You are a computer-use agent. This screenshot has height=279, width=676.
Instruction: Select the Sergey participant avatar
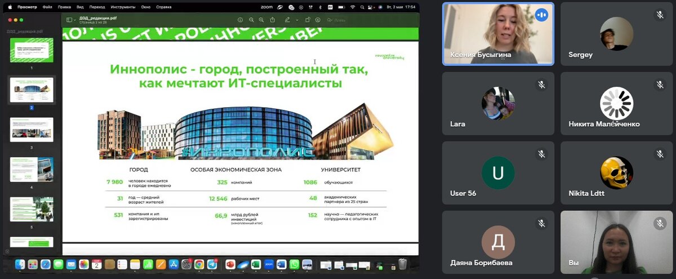616,34
